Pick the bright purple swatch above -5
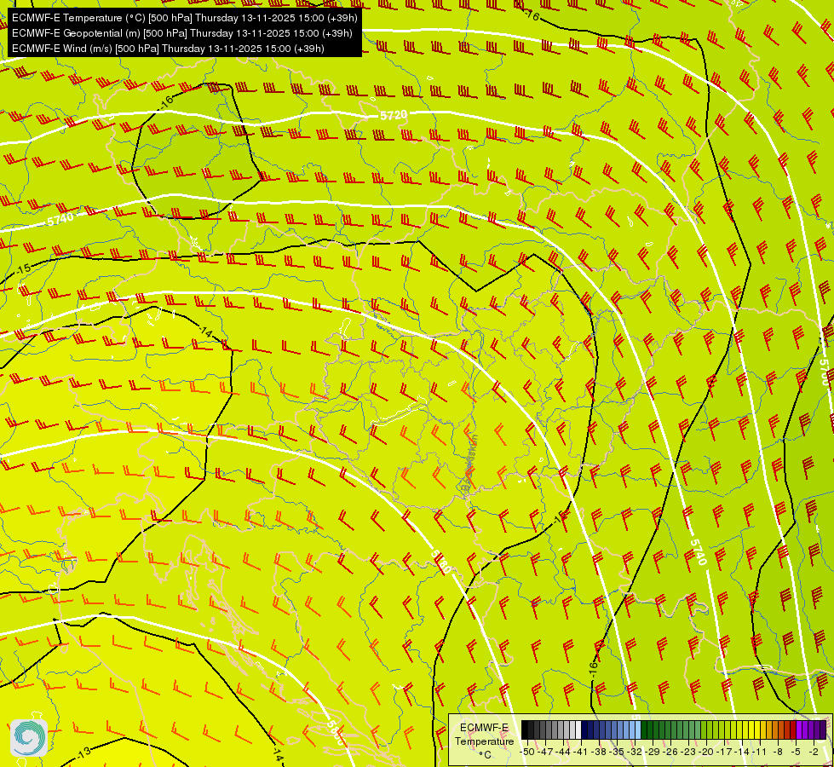This screenshot has width=834, height=767. 799,730
